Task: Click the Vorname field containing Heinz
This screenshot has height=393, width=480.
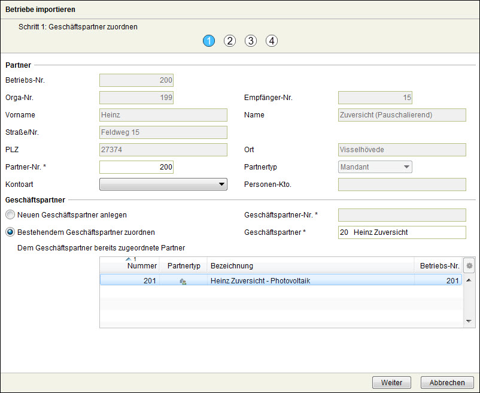Action: point(163,115)
